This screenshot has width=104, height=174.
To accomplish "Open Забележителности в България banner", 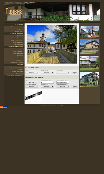I will 34,96.
